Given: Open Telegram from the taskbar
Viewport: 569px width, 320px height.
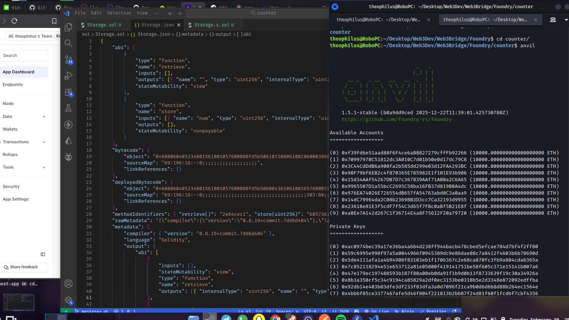Looking at the screenshot, I should [x=226, y=316].
